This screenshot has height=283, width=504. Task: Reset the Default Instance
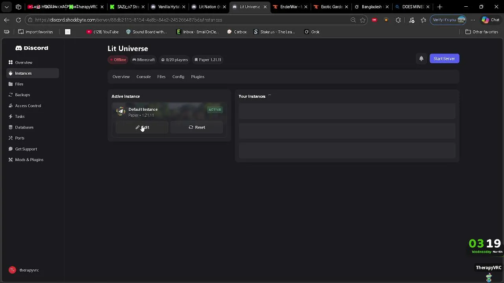pyautogui.click(x=196, y=127)
